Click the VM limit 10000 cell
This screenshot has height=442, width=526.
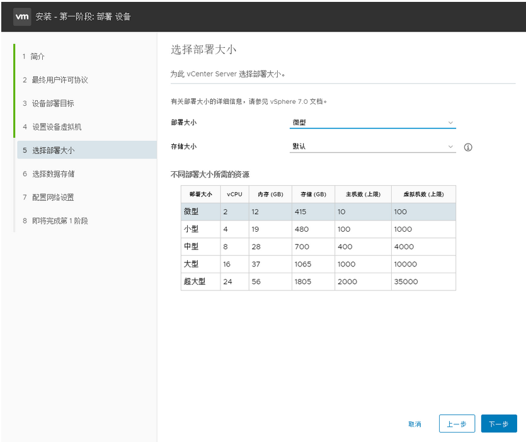pos(423,264)
